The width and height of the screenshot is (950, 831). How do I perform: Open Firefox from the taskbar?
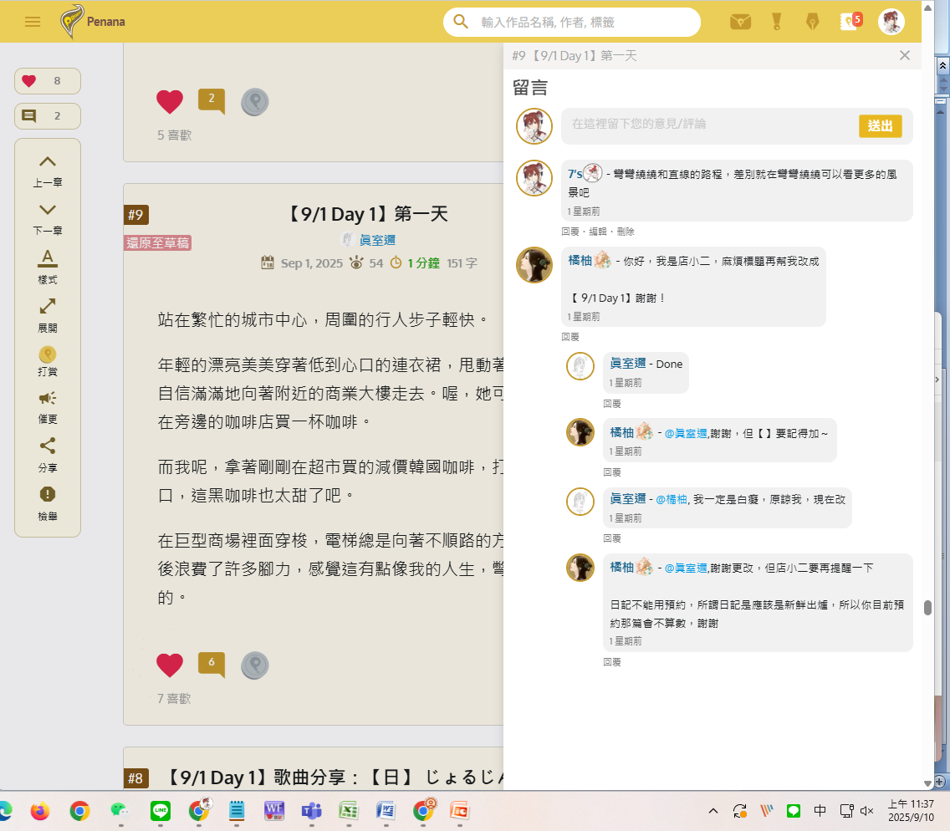click(40, 810)
